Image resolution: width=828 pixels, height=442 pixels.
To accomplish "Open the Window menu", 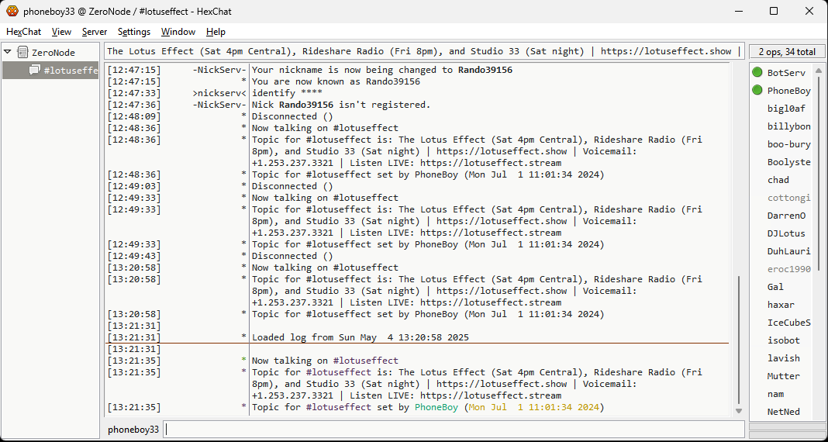I will click(x=178, y=32).
